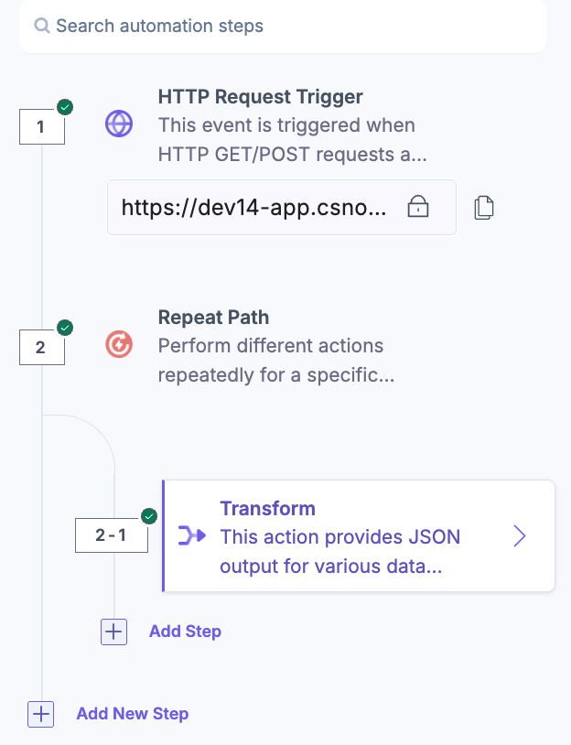Click the plus icon beside Add Step

point(113,632)
